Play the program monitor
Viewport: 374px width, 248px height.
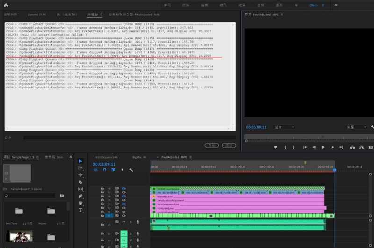pyautogui.click(x=323, y=147)
